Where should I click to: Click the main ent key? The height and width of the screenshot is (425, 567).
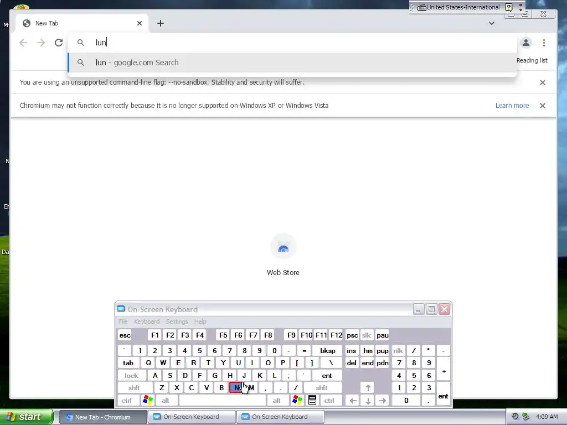(x=327, y=376)
